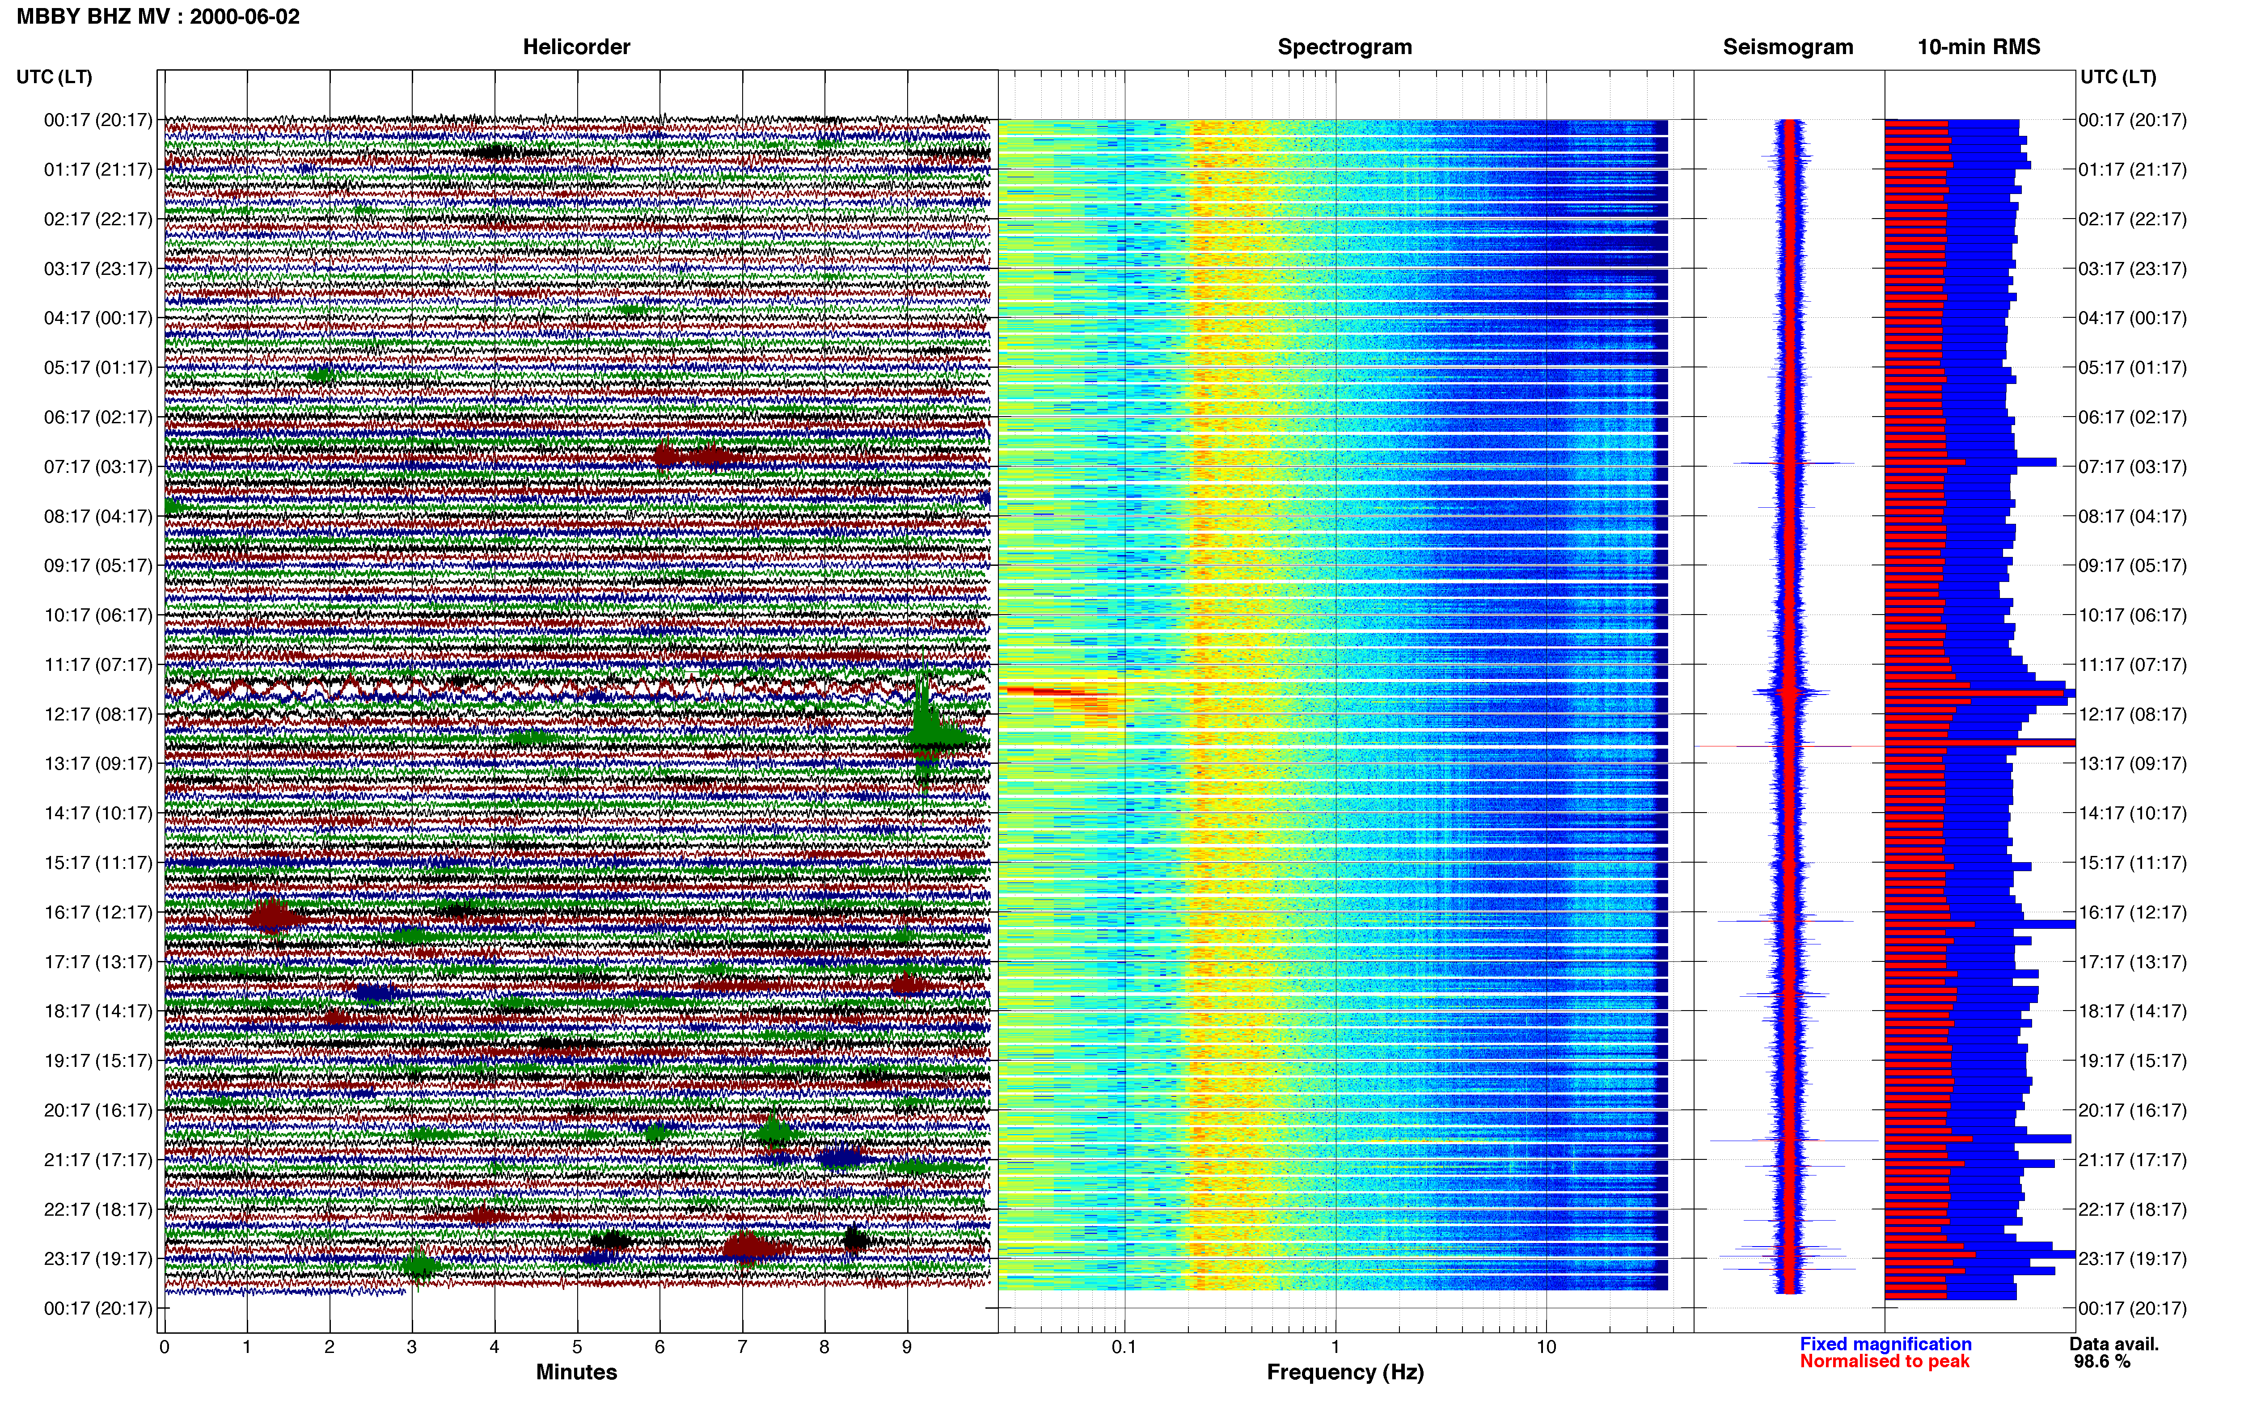Viewport: 2244px width, 1403px height.
Task: Click the red 'Normalised to peak' legend text
Action: pos(1884,1362)
